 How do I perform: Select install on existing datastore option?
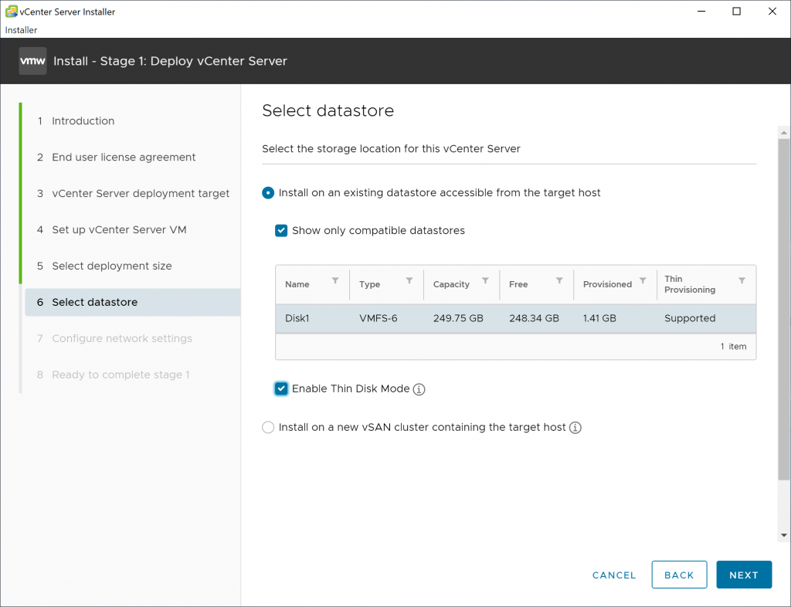(x=268, y=193)
